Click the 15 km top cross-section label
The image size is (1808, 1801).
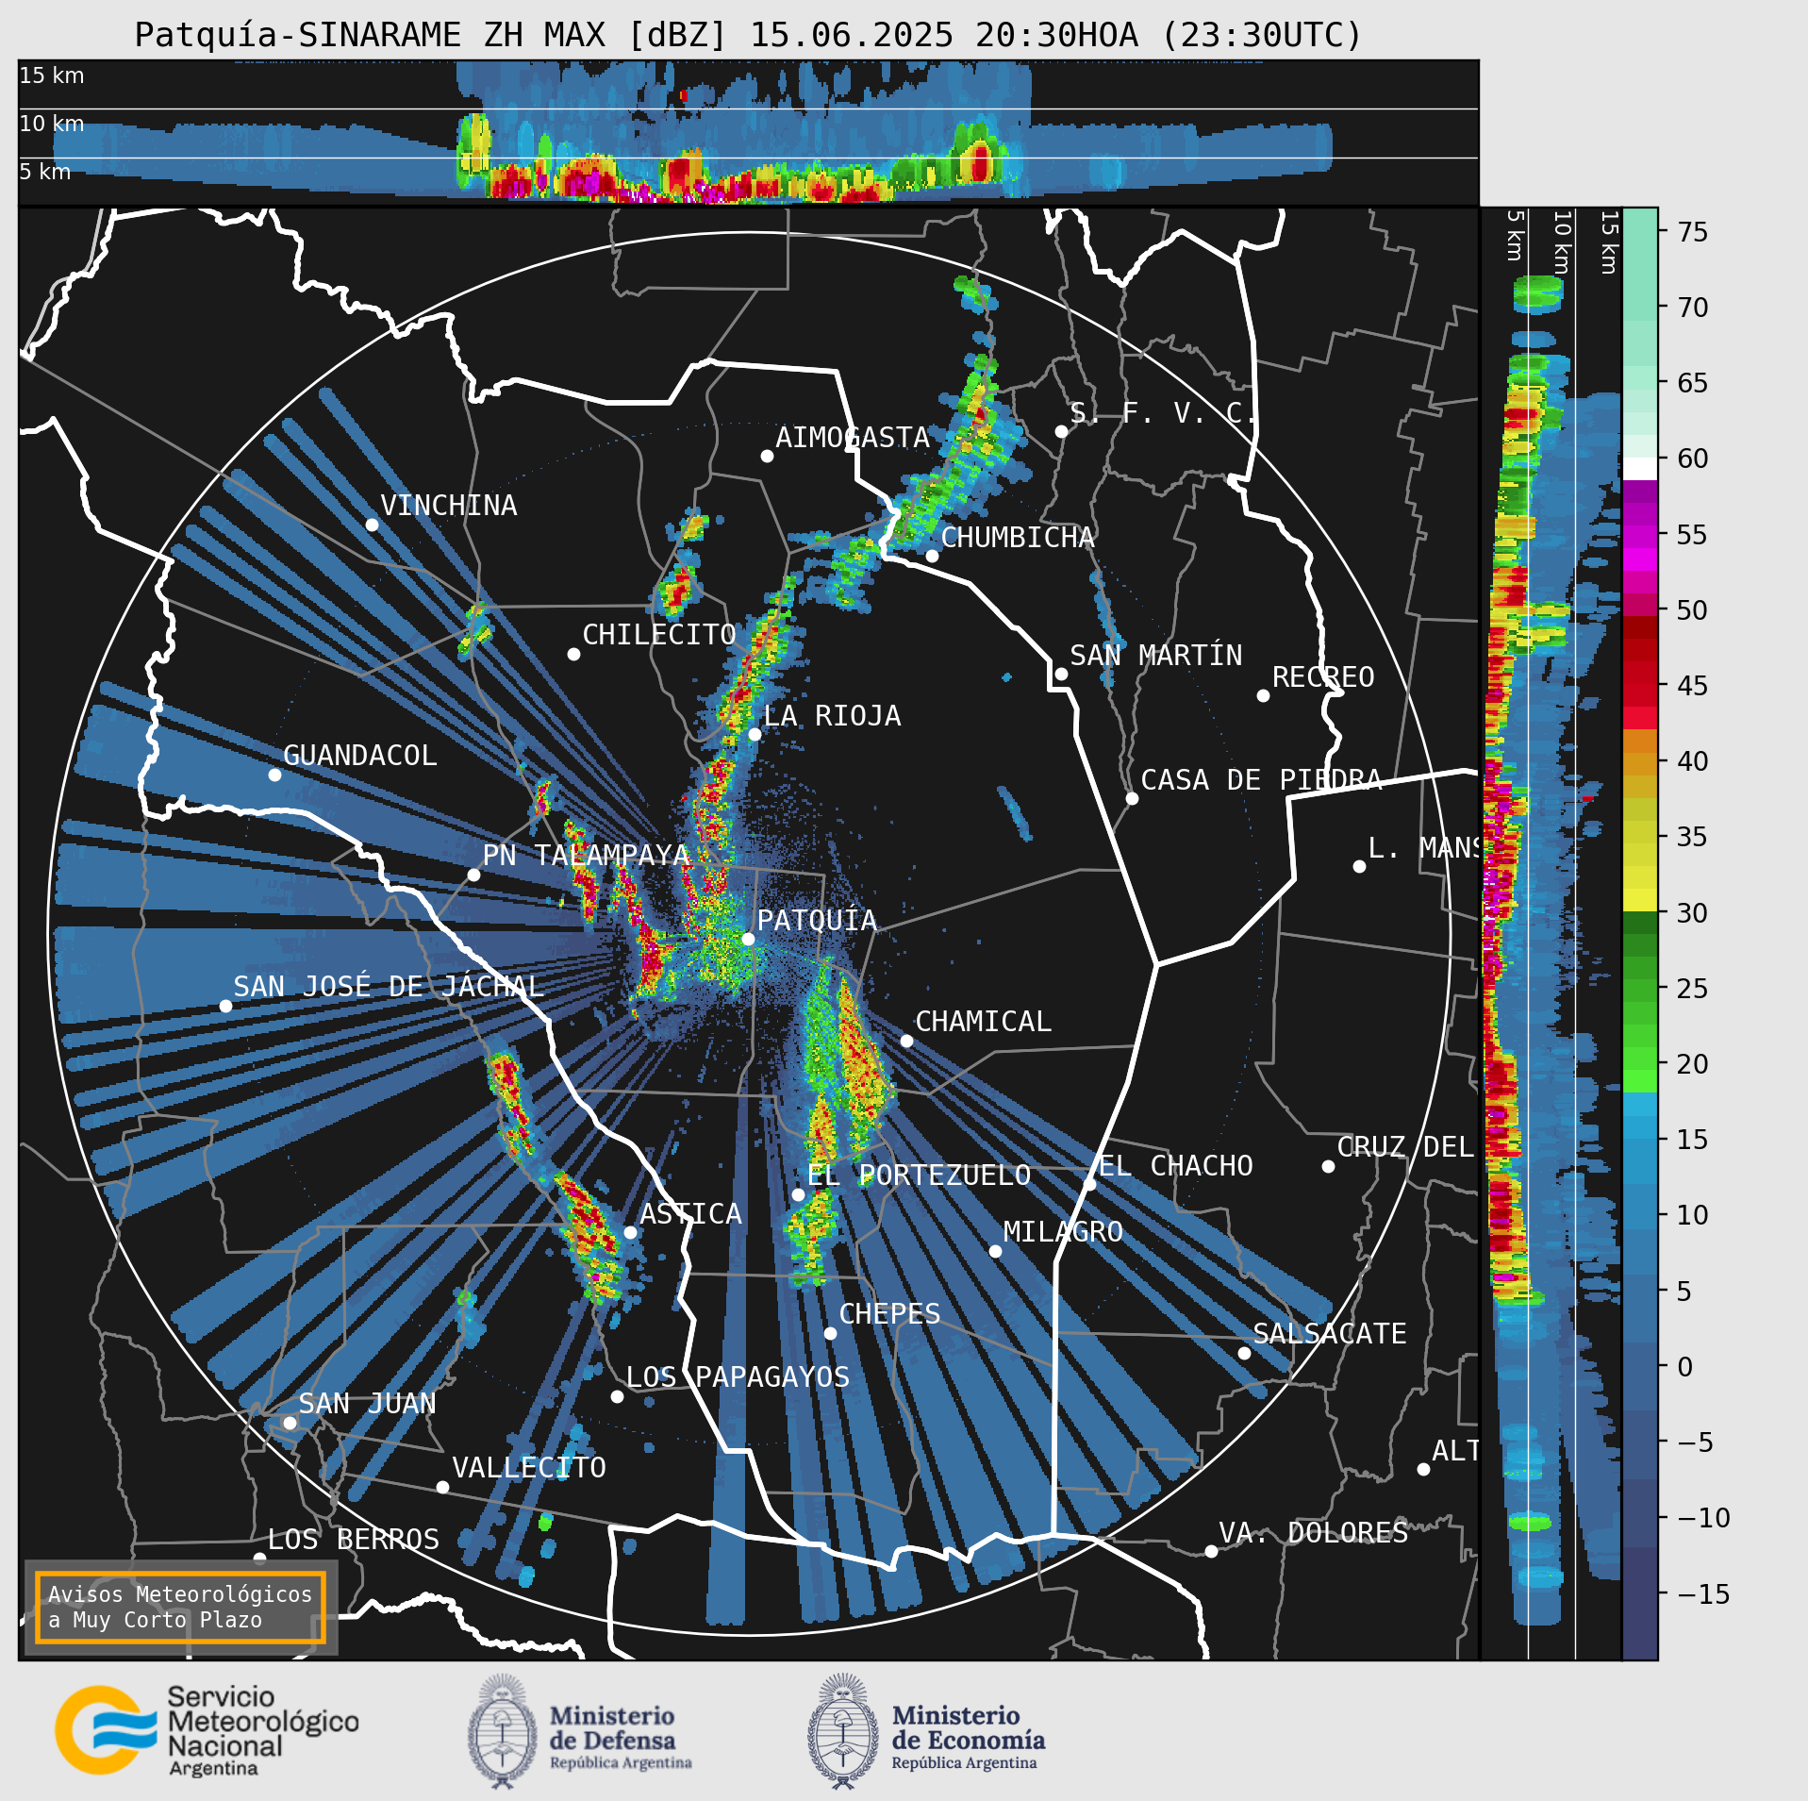tap(52, 75)
